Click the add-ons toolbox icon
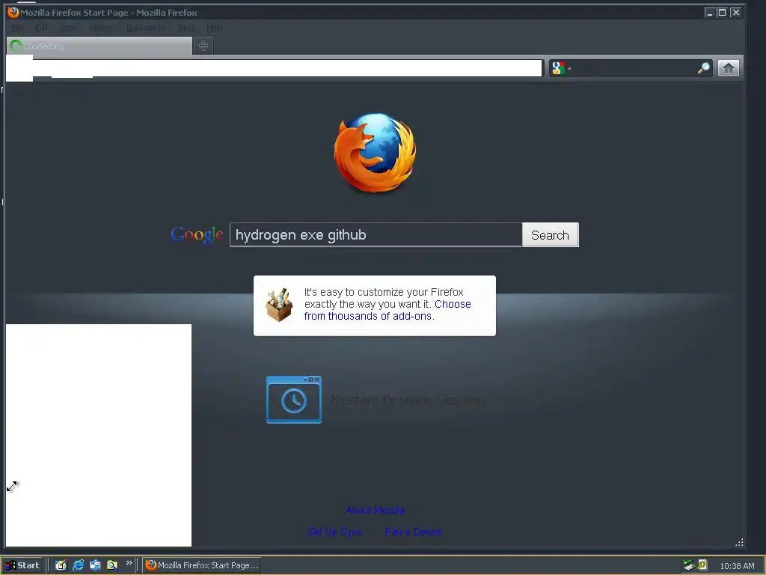766x575 pixels. click(x=279, y=305)
